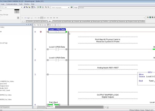
Task: Switch to the Compare instruction tab
Action: click(76, 21)
